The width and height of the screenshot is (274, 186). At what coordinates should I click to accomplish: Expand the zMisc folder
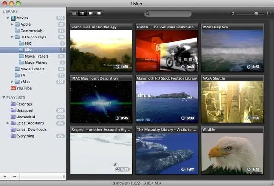(12, 82)
